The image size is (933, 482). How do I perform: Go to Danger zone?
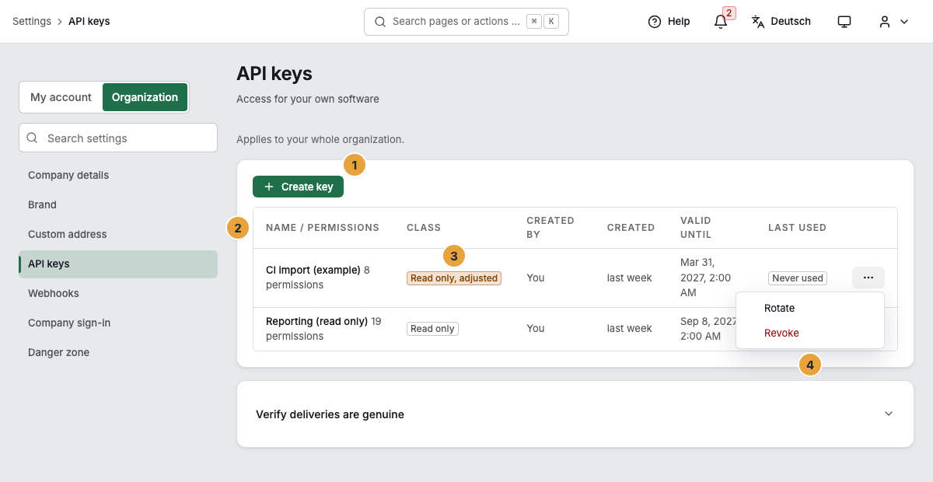118,352
